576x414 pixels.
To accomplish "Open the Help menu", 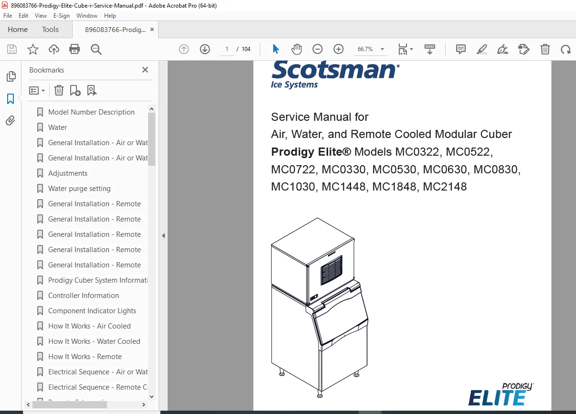I will (110, 16).
